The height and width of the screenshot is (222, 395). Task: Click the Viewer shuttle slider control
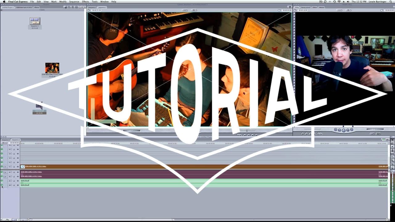[312, 129]
